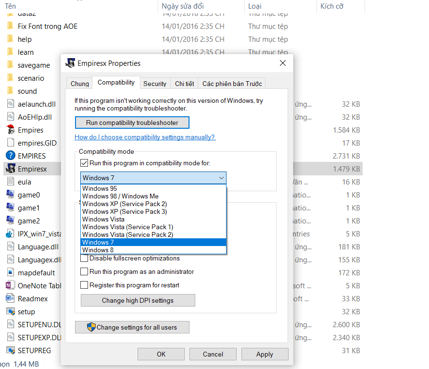Check Register this program for restart
The height and width of the screenshot is (369, 429).
pyautogui.click(x=84, y=285)
